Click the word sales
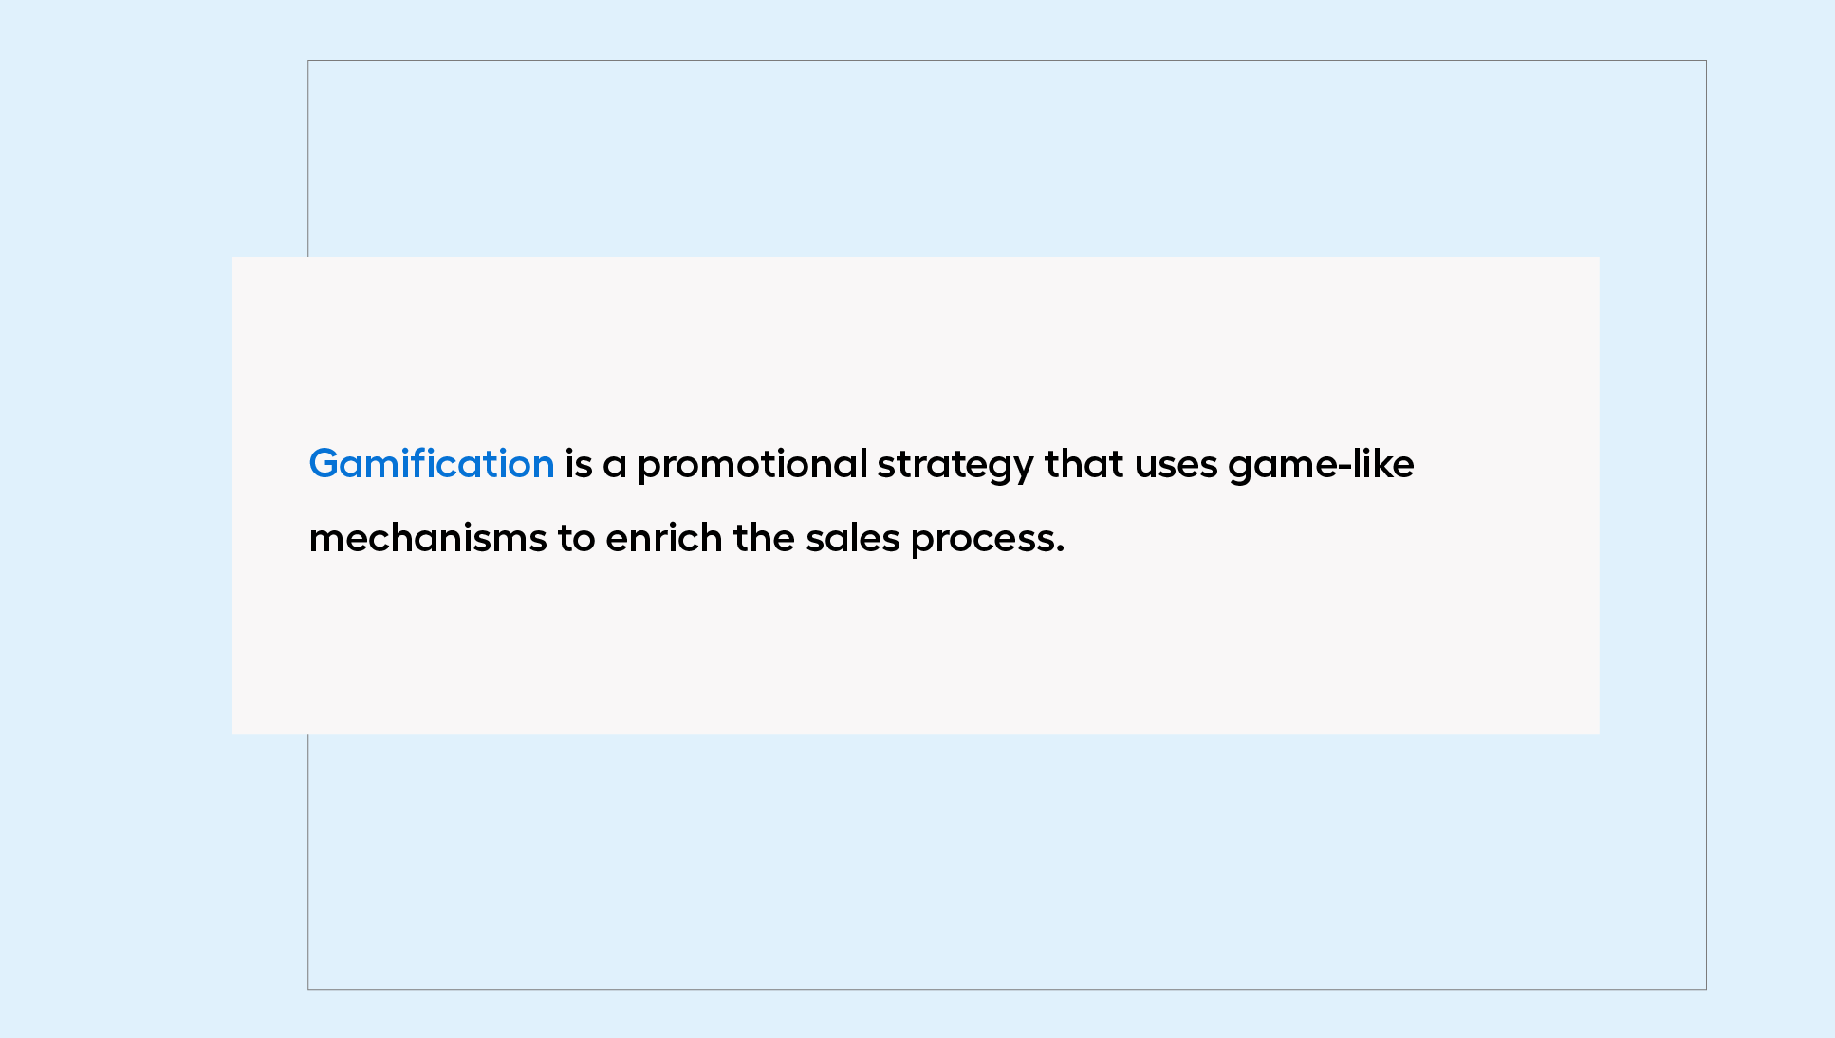 (x=853, y=538)
